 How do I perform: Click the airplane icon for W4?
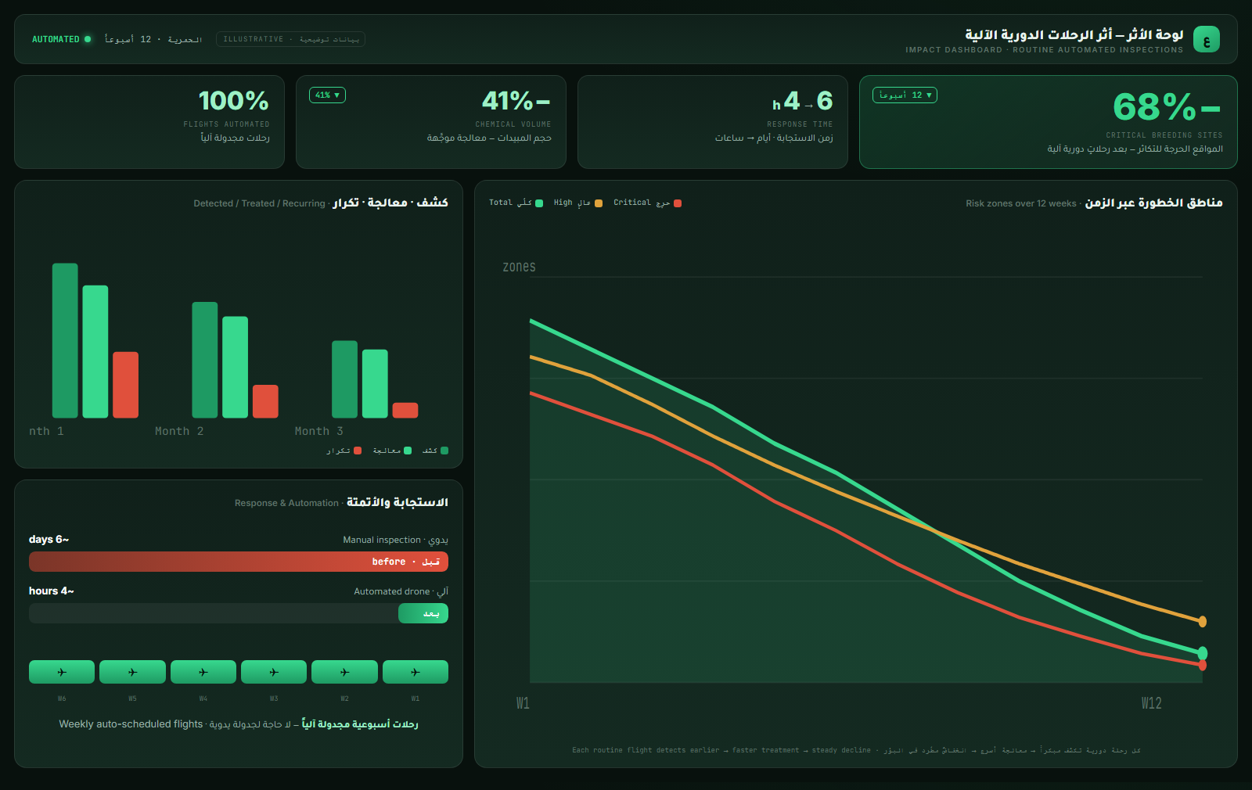[x=203, y=672]
